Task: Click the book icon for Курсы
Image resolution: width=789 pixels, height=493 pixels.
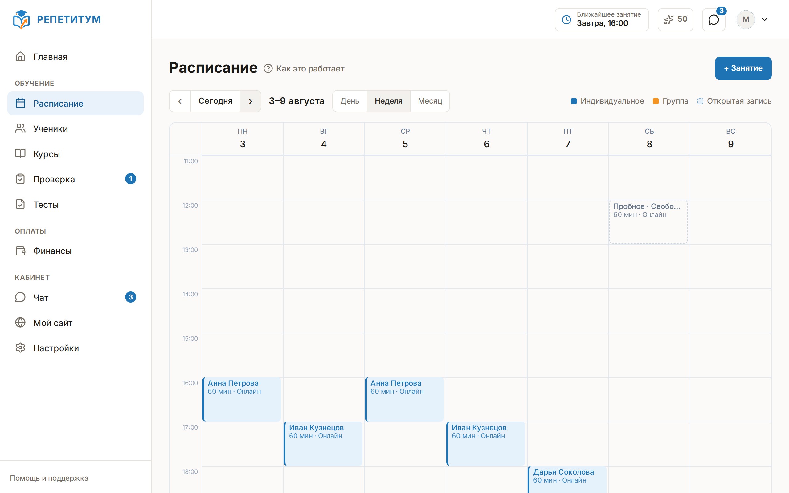Action: point(20,153)
